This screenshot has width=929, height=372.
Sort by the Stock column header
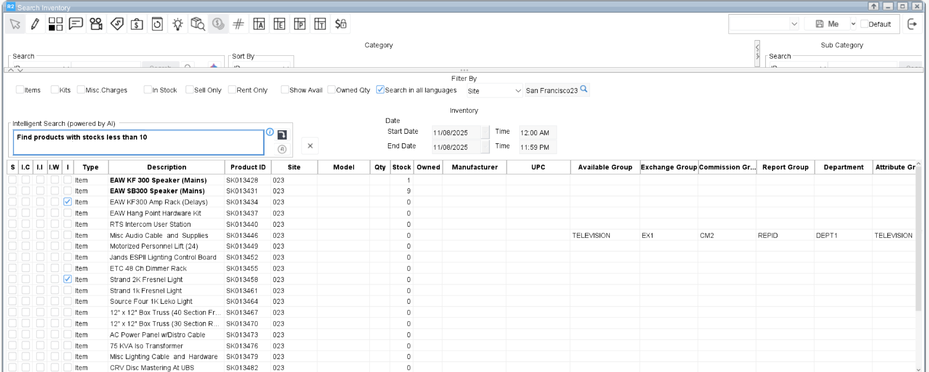pyautogui.click(x=401, y=167)
